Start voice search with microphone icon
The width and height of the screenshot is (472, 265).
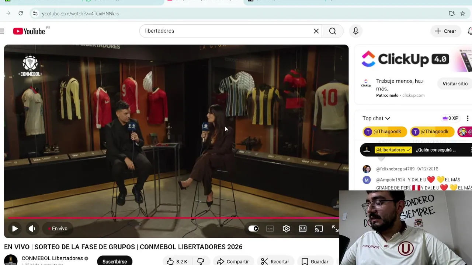tap(355, 31)
